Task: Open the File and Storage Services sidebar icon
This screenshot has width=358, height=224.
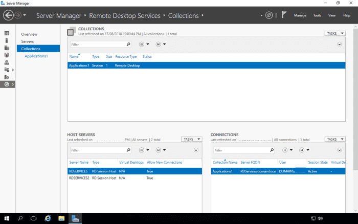Action: point(7,70)
